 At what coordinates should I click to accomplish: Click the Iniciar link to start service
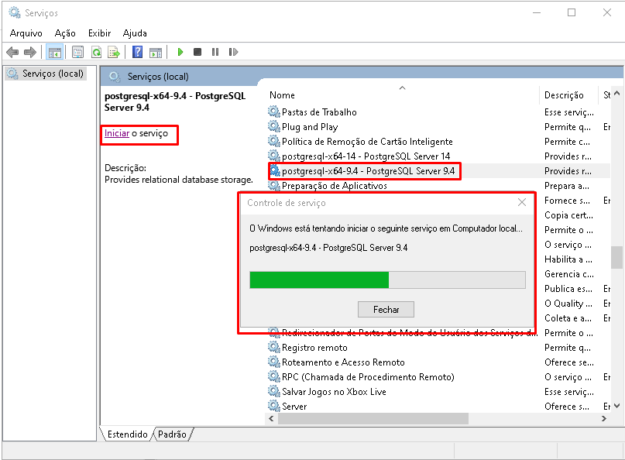coord(117,133)
